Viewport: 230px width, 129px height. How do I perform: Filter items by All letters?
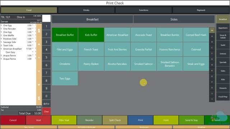[x=212, y=30]
